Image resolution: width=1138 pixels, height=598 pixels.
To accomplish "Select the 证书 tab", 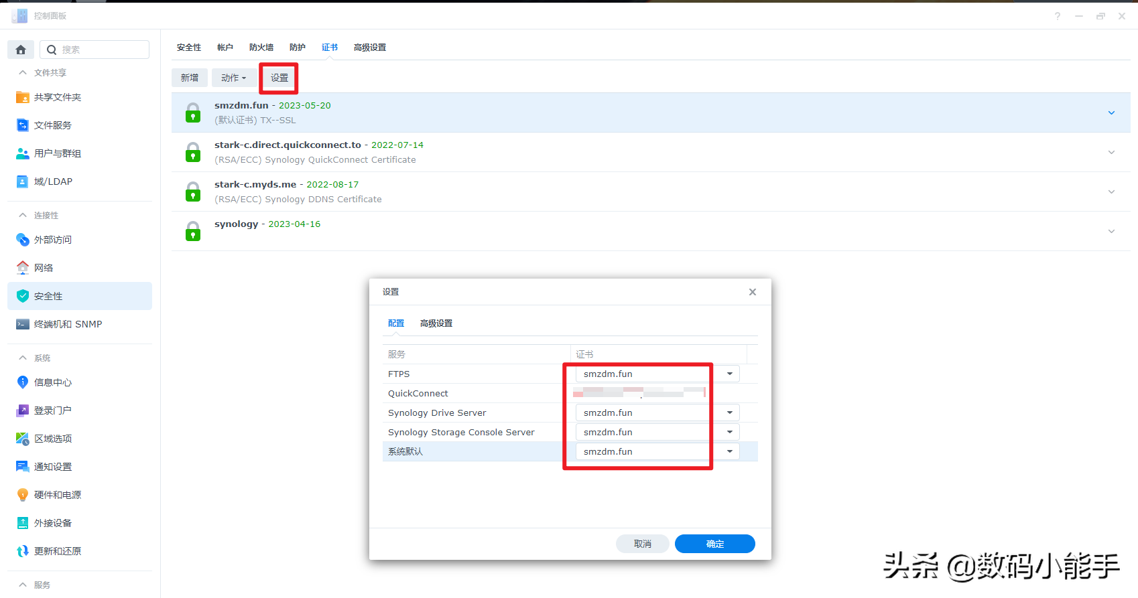I will pyautogui.click(x=330, y=48).
